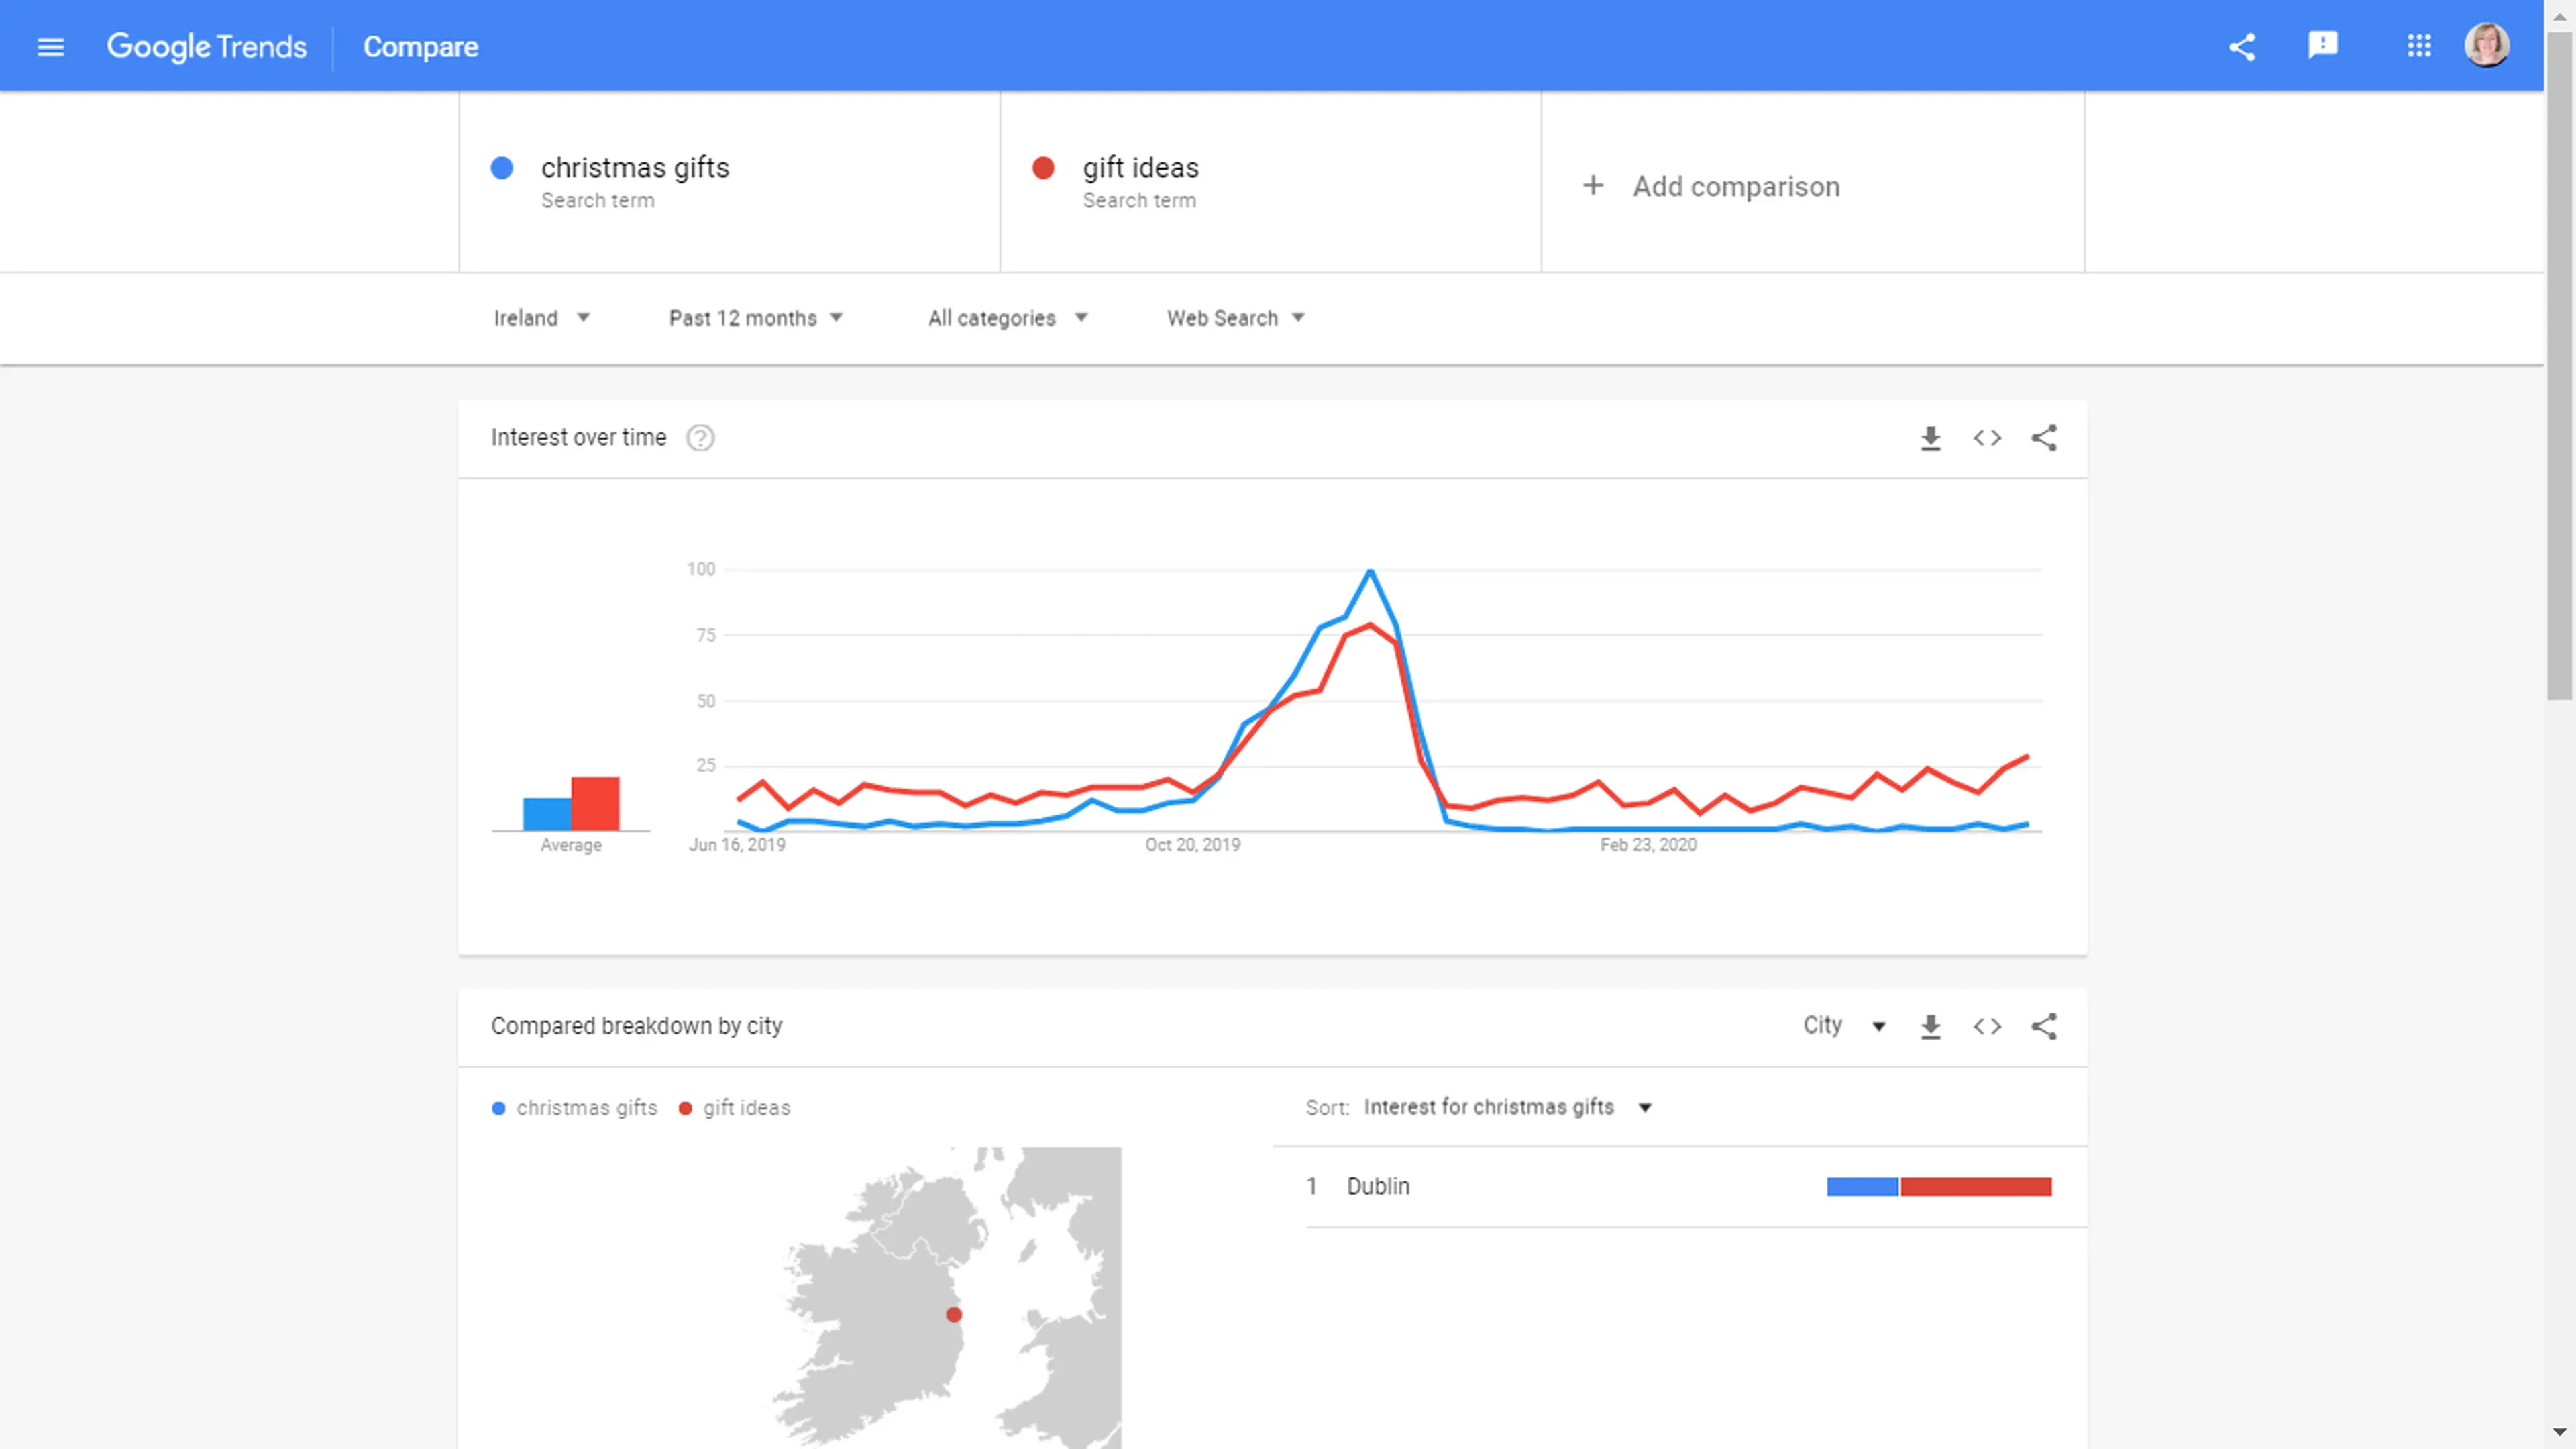Open embed code for Interest over time
The width and height of the screenshot is (2576, 1449).
(x=1987, y=438)
